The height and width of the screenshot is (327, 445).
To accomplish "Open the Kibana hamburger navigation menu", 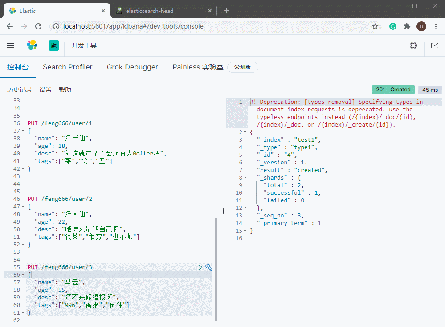I will pos(11,45).
